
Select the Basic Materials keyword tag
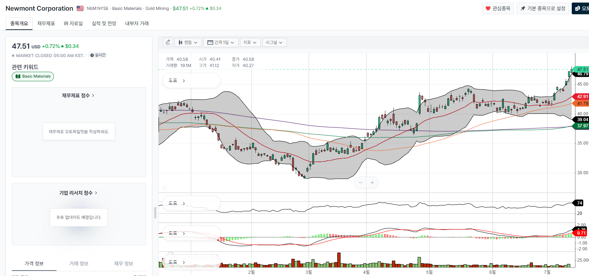click(x=33, y=77)
